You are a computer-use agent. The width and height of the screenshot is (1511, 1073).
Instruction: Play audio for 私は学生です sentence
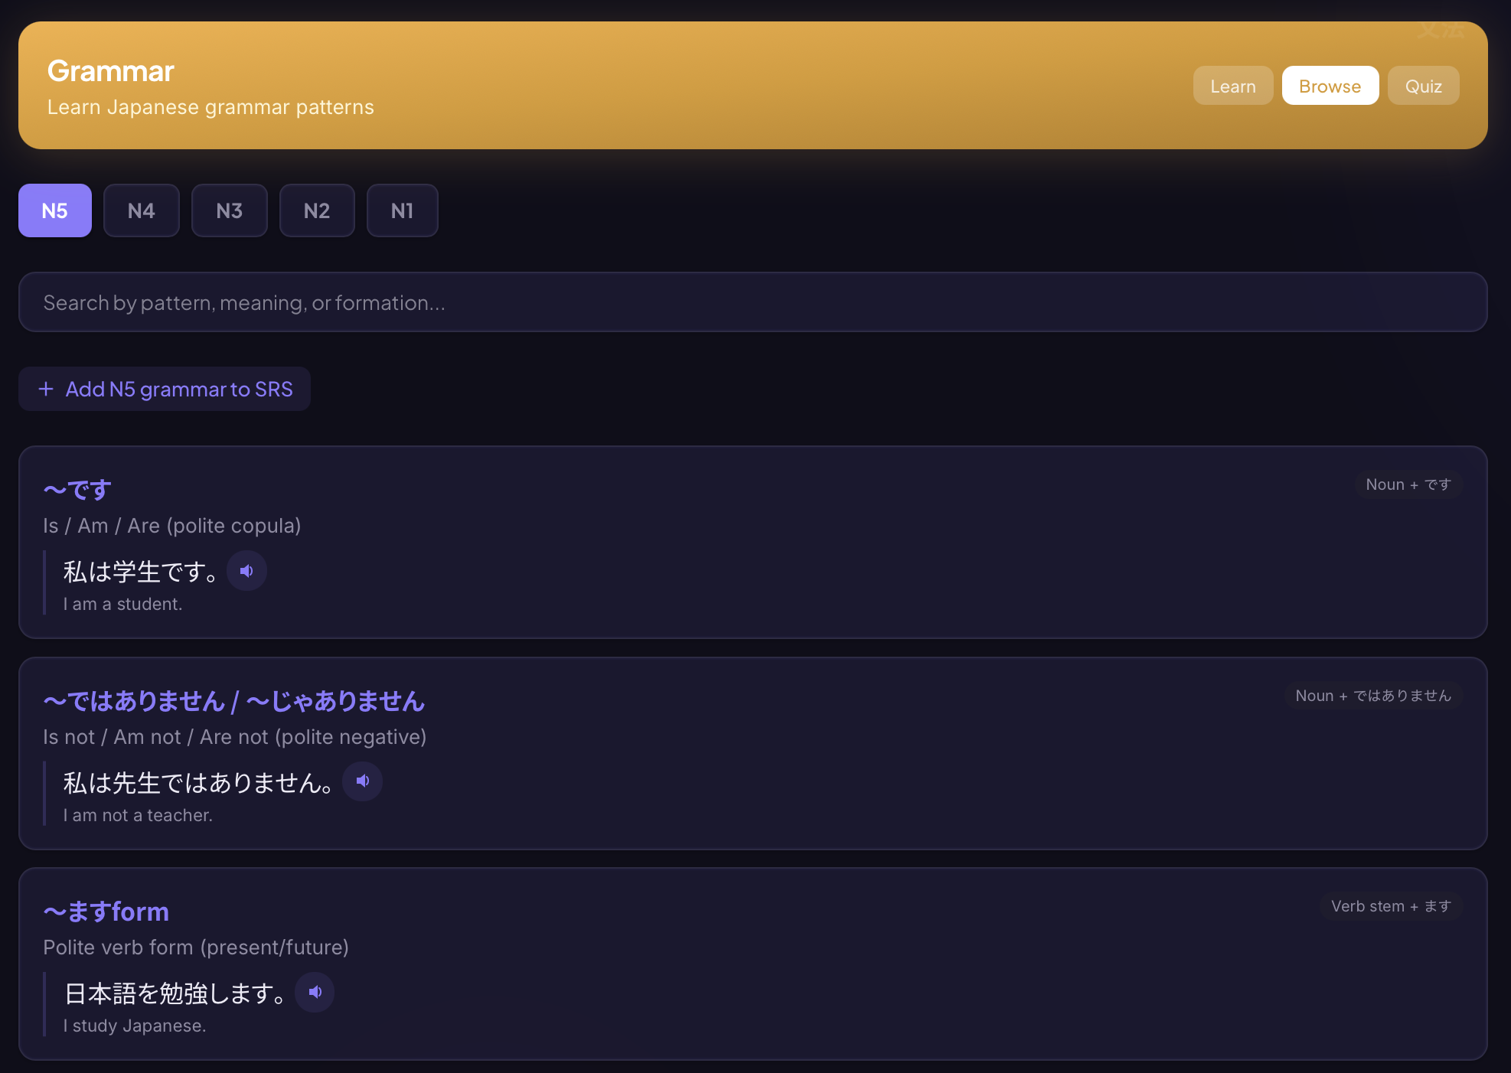click(246, 571)
